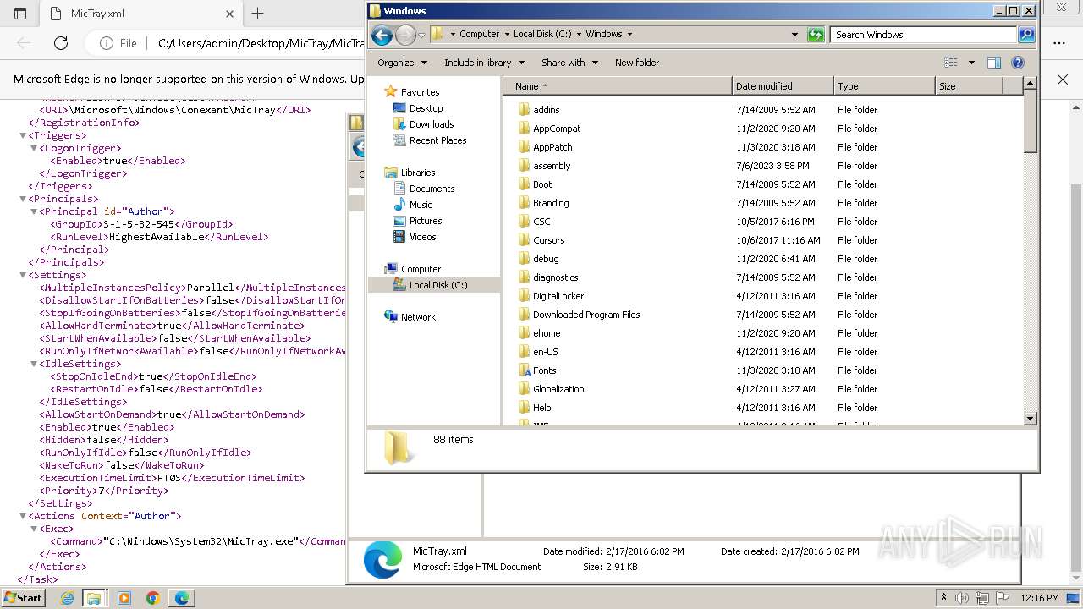
Task: Dismiss the Edge unsupported notification bar
Action: coord(1063,79)
